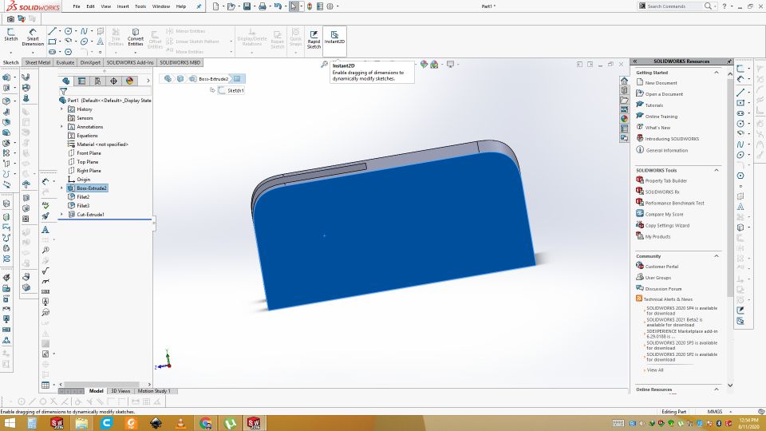Click the Tutorials link

(654, 105)
